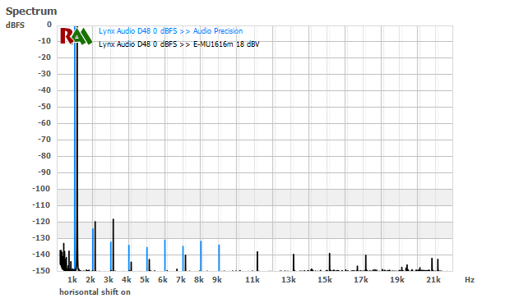The image size is (510, 303).
Task: Select the black E-MU1616m 18 dBV legend entry
Action: point(178,44)
